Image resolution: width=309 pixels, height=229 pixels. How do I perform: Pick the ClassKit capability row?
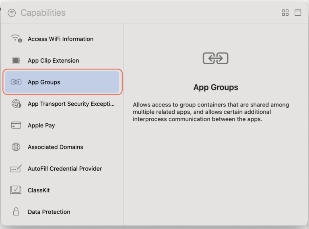click(x=39, y=190)
